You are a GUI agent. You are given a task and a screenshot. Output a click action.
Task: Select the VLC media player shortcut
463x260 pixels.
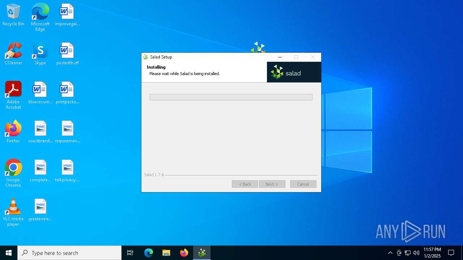[x=13, y=212]
